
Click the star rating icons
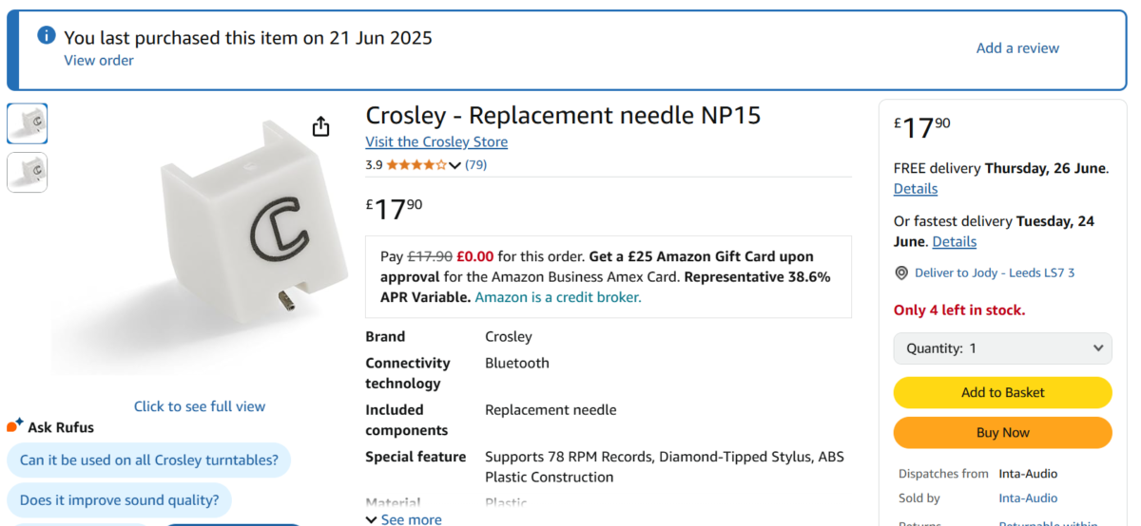416,165
